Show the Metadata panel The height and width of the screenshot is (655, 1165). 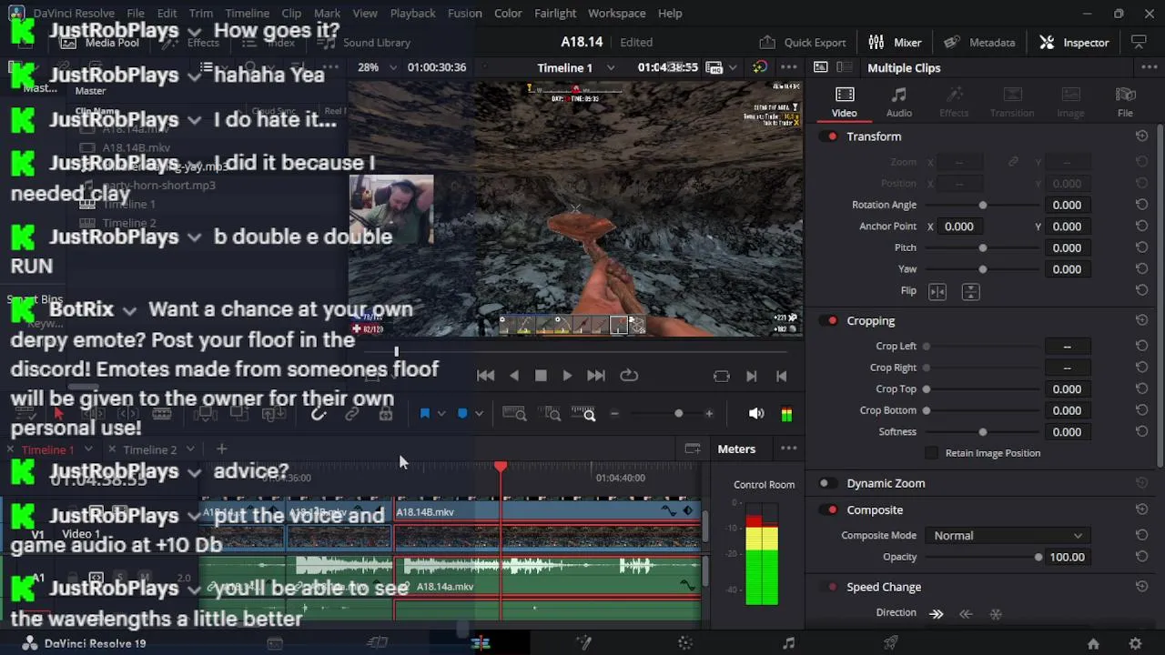(x=980, y=42)
